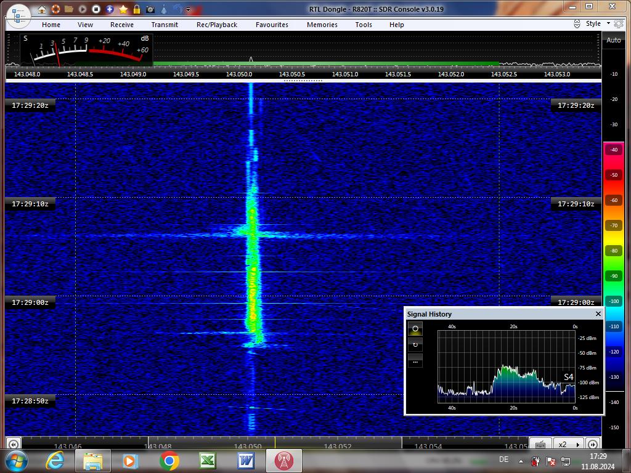Image resolution: width=631 pixels, height=473 pixels.
Task: Launch Internet Explorer from taskbar
Action: (55, 461)
